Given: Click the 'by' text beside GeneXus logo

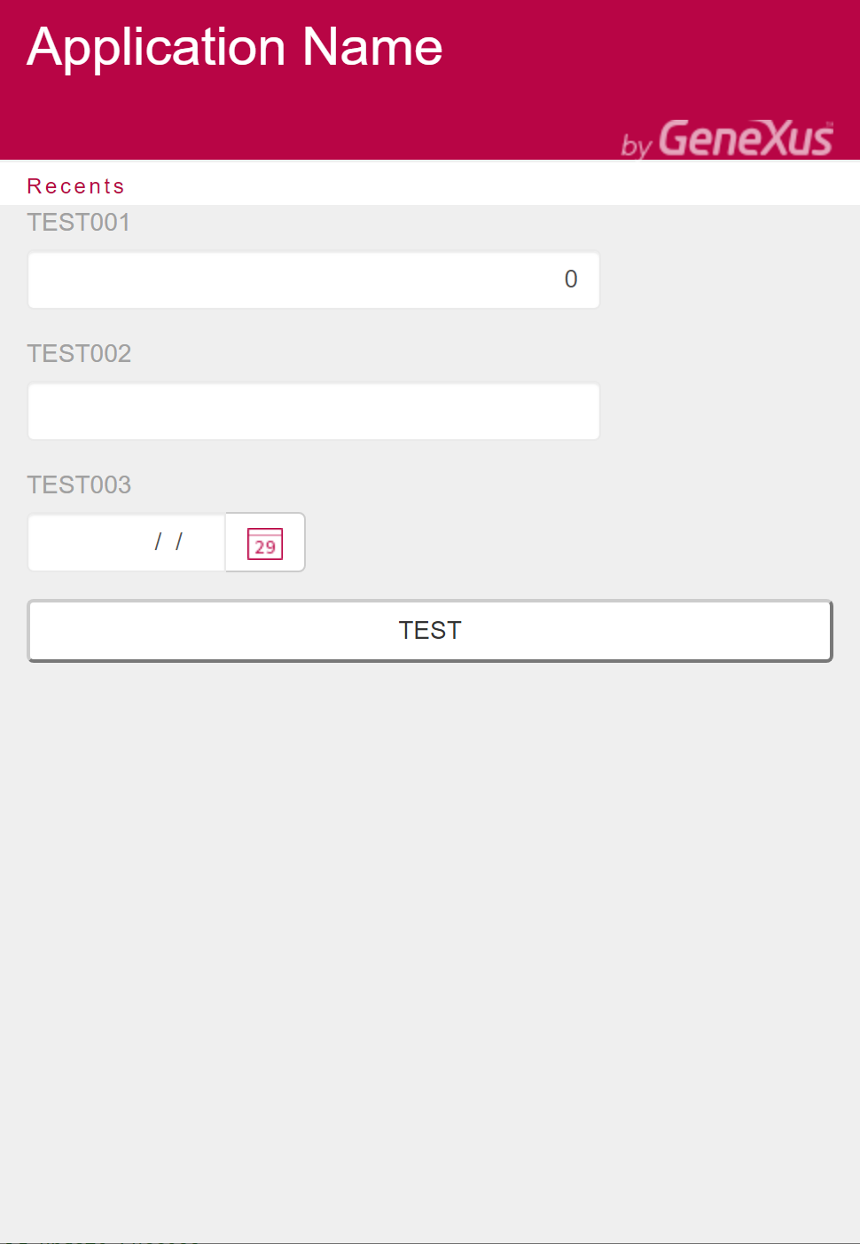Looking at the screenshot, I should [x=637, y=146].
